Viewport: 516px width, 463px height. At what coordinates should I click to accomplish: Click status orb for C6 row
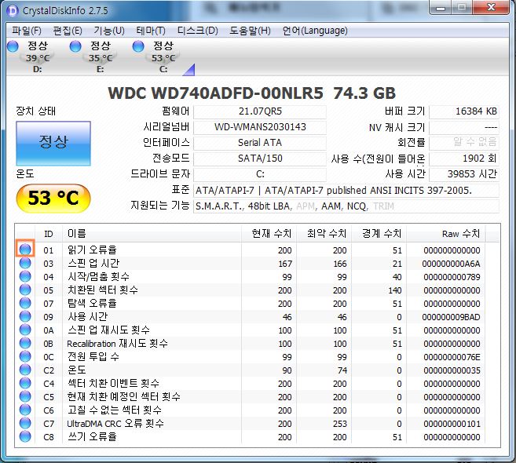pos(25,410)
